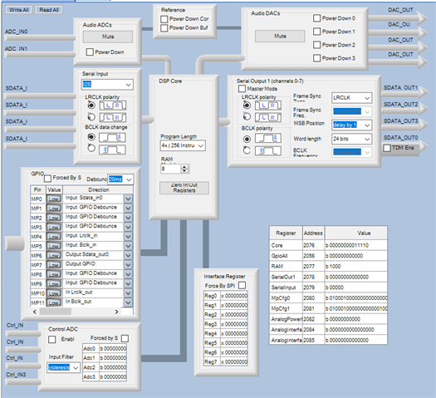The image size is (436, 398).
Task: Select the Core register value cell
Action: coord(356,245)
